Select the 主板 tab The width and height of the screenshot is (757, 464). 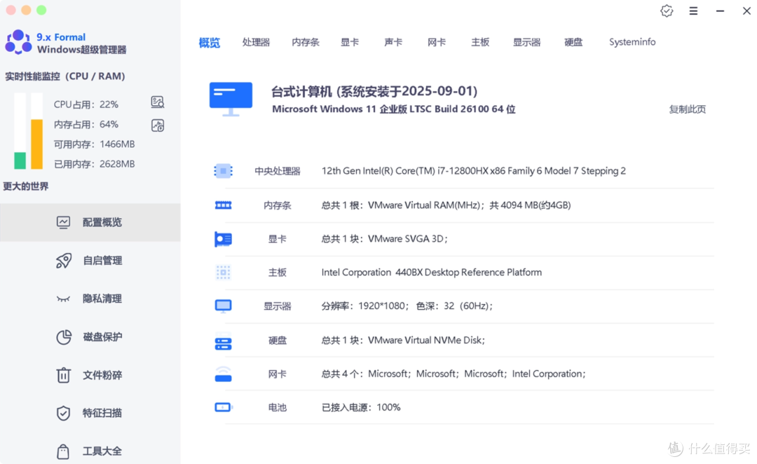[480, 42]
